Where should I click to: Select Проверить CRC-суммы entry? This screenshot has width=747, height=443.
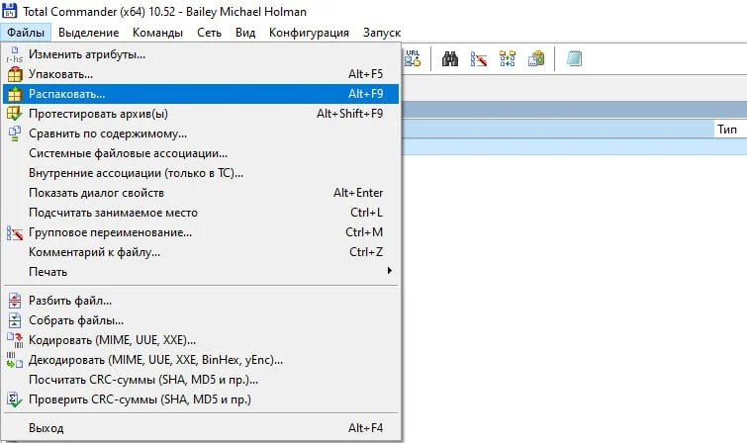coord(201,399)
